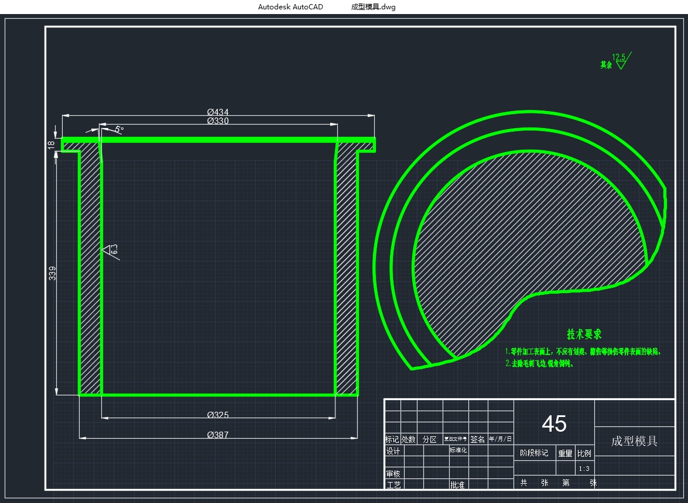Select the Ø325 bottom diameter dimension
This screenshot has width=688, height=503.
[x=218, y=415]
